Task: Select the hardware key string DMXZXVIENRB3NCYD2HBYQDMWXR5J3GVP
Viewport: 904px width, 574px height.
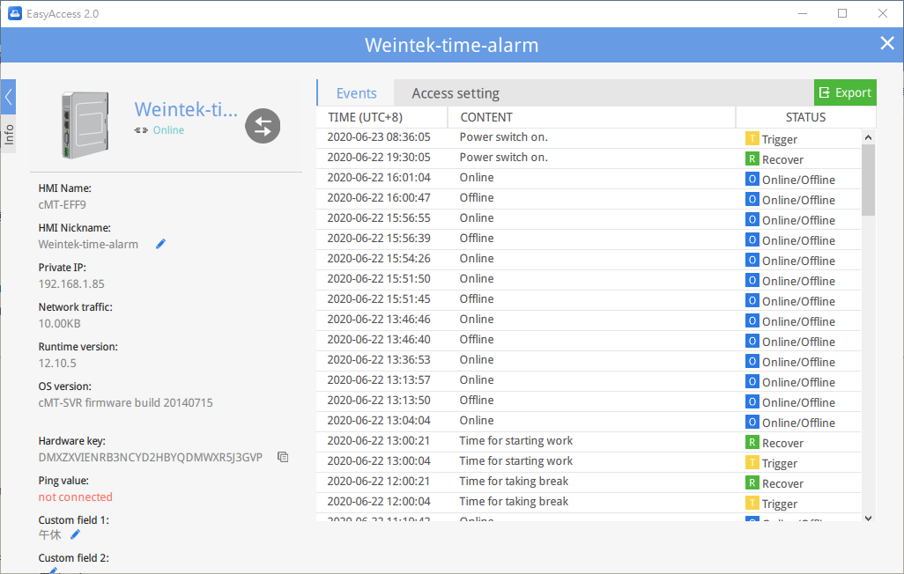Action: click(x=151, y=458)
